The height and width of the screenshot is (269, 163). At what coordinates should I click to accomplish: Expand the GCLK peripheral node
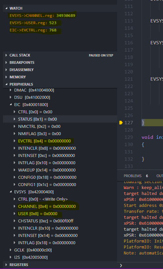pyautogui.click(x=11, y=250)
